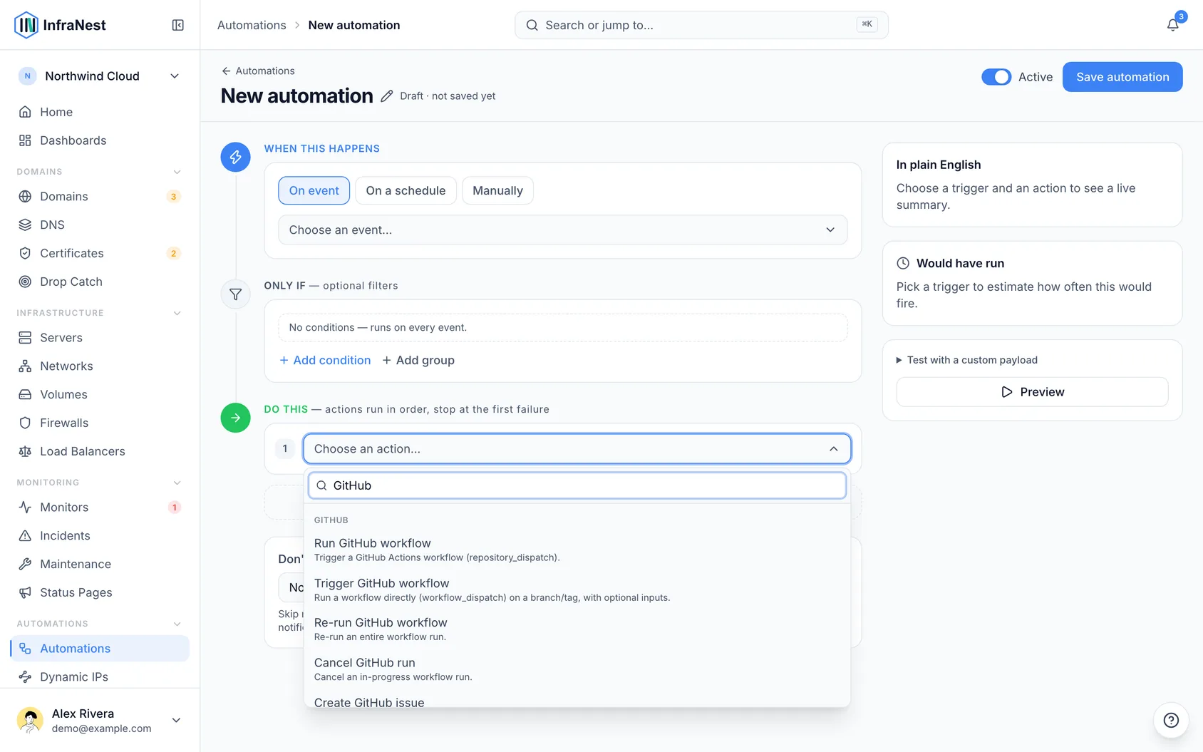Go to Monitors
The width and height of the screenshot is (1203, 752).
[100, 507]
